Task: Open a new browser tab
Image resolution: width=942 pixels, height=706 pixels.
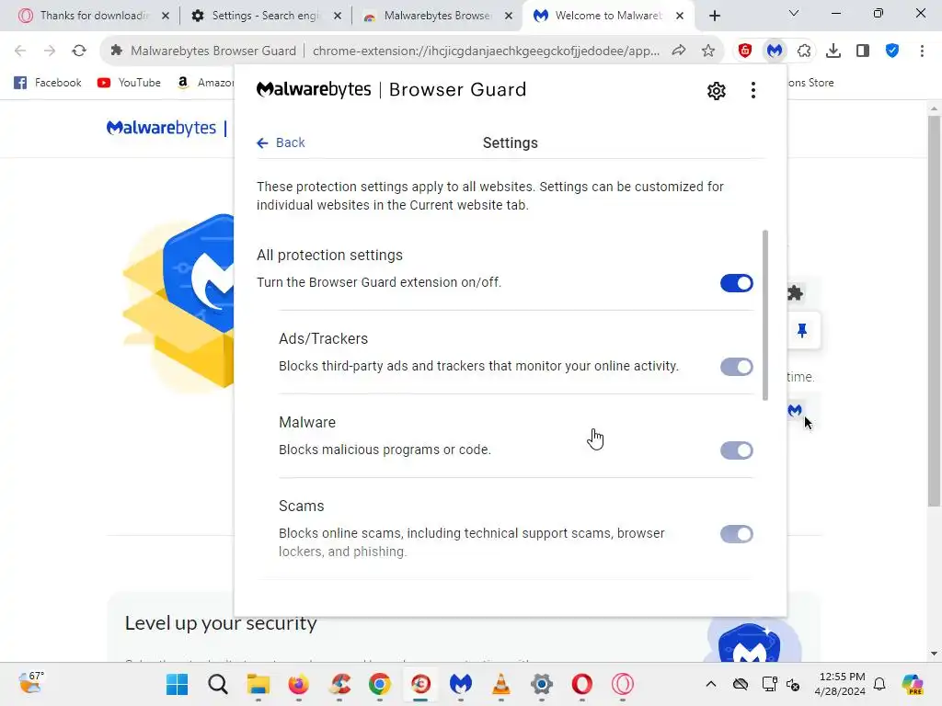Action: point(714,17)
